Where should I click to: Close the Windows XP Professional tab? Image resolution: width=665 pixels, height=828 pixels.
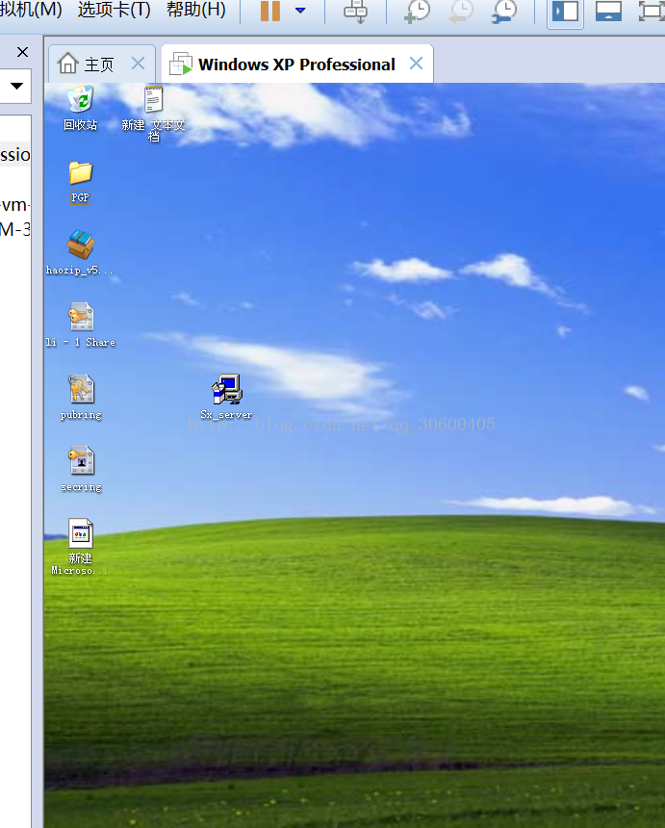[x=416, y=64]
